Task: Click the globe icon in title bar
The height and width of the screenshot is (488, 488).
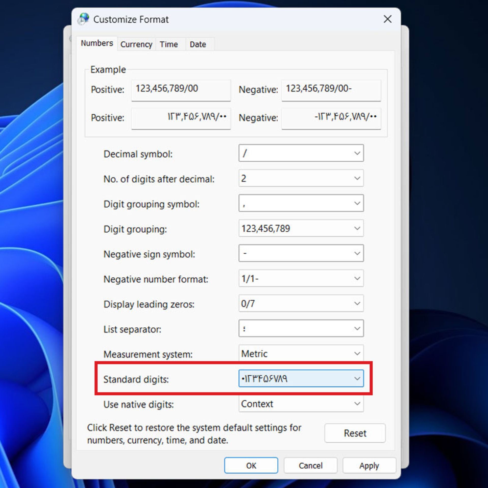Action: click(83, 19)
